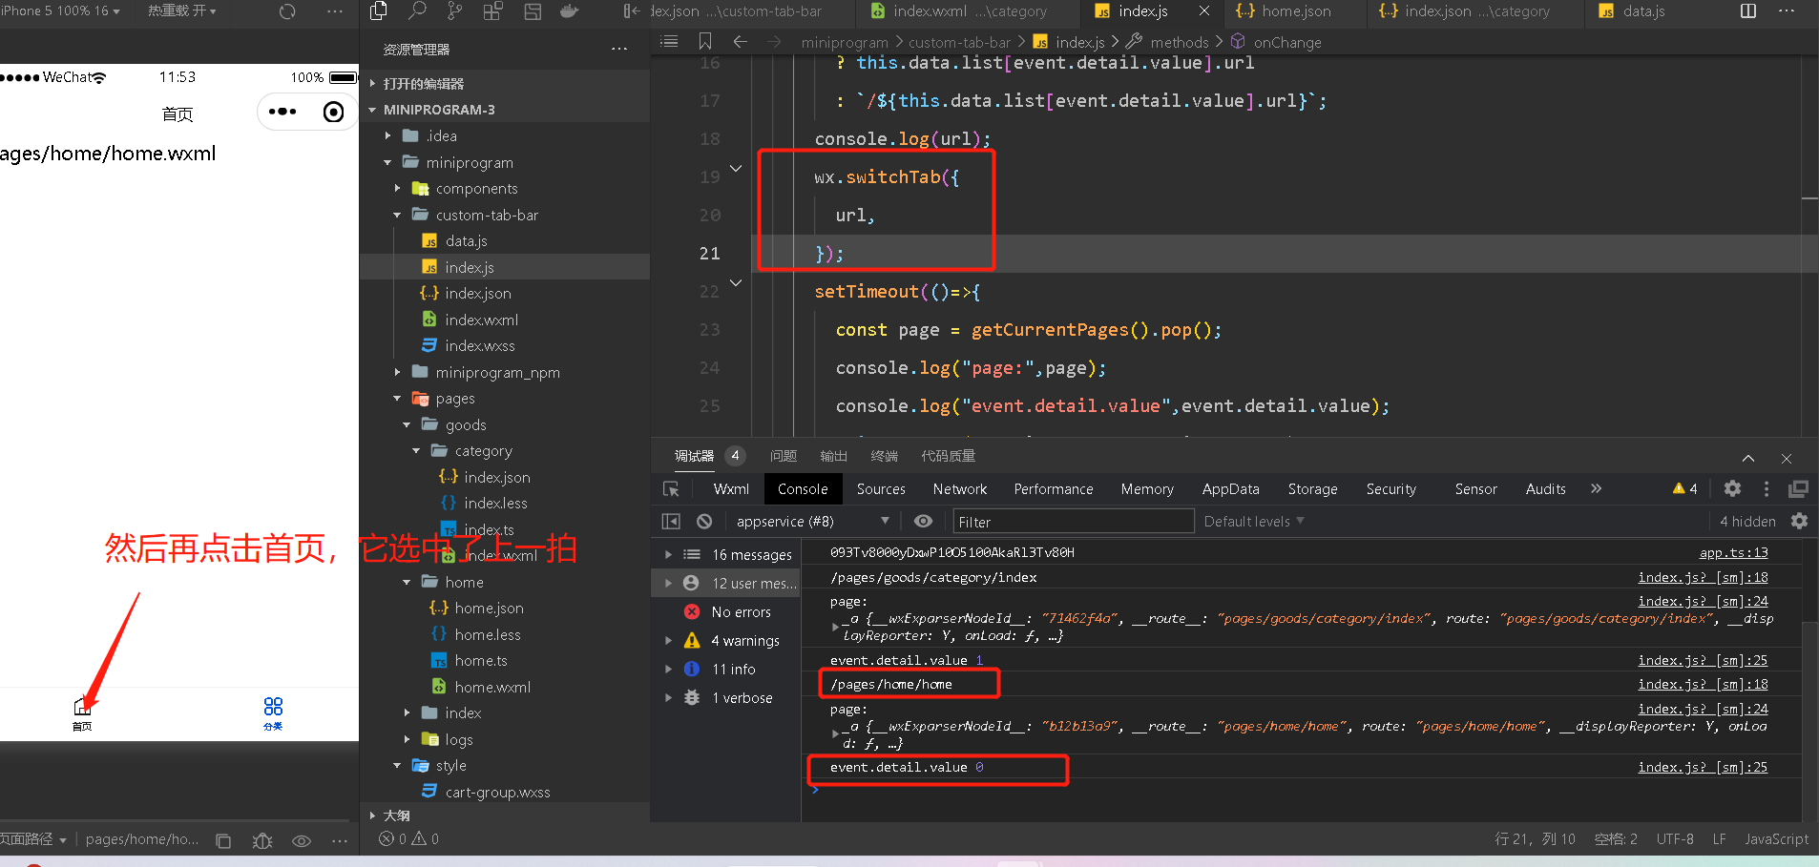
Task: Open the search magnifier icon in top bar
Action: pyautogui.click(x=417, y=11)
